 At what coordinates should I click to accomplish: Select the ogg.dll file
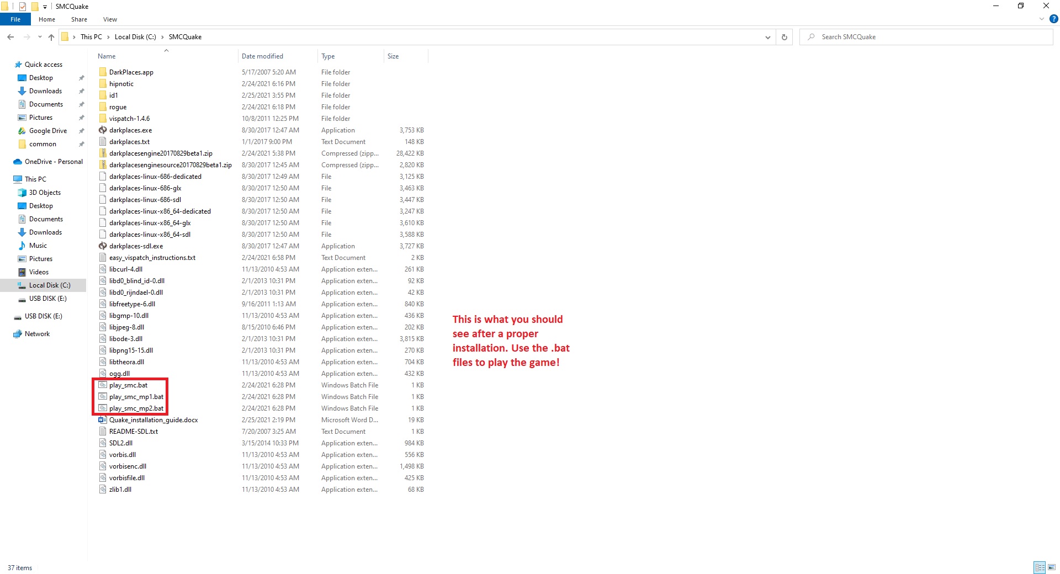coord(119,374)
